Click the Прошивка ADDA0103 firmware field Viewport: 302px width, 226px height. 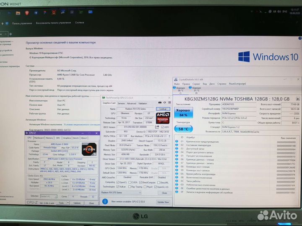[239, 104]
